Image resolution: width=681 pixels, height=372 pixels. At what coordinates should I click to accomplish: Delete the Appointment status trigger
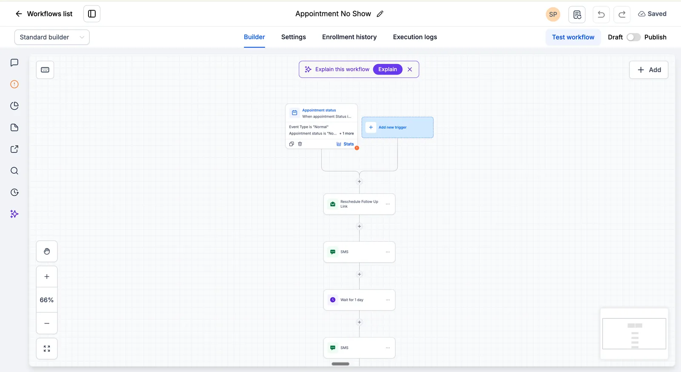click(300, 144)
